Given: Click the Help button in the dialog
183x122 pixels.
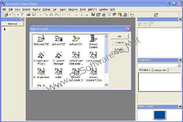Looking at the screenshot, I should point(120,49).
